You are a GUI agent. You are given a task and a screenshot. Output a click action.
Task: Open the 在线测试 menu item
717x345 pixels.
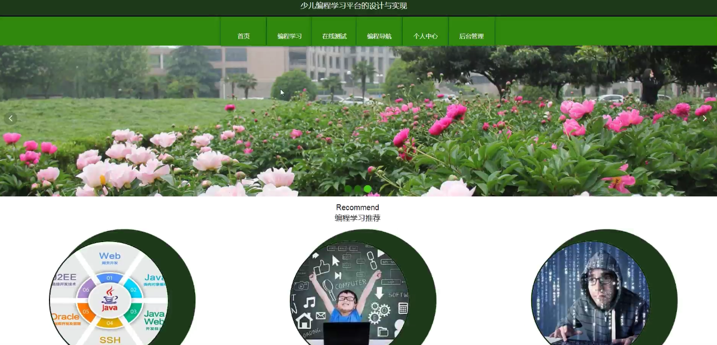334,36
